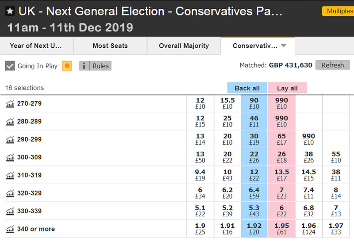This screenshot has height=246, width=354.
Task: Click the Lay all header
Action: click(287, 88)
